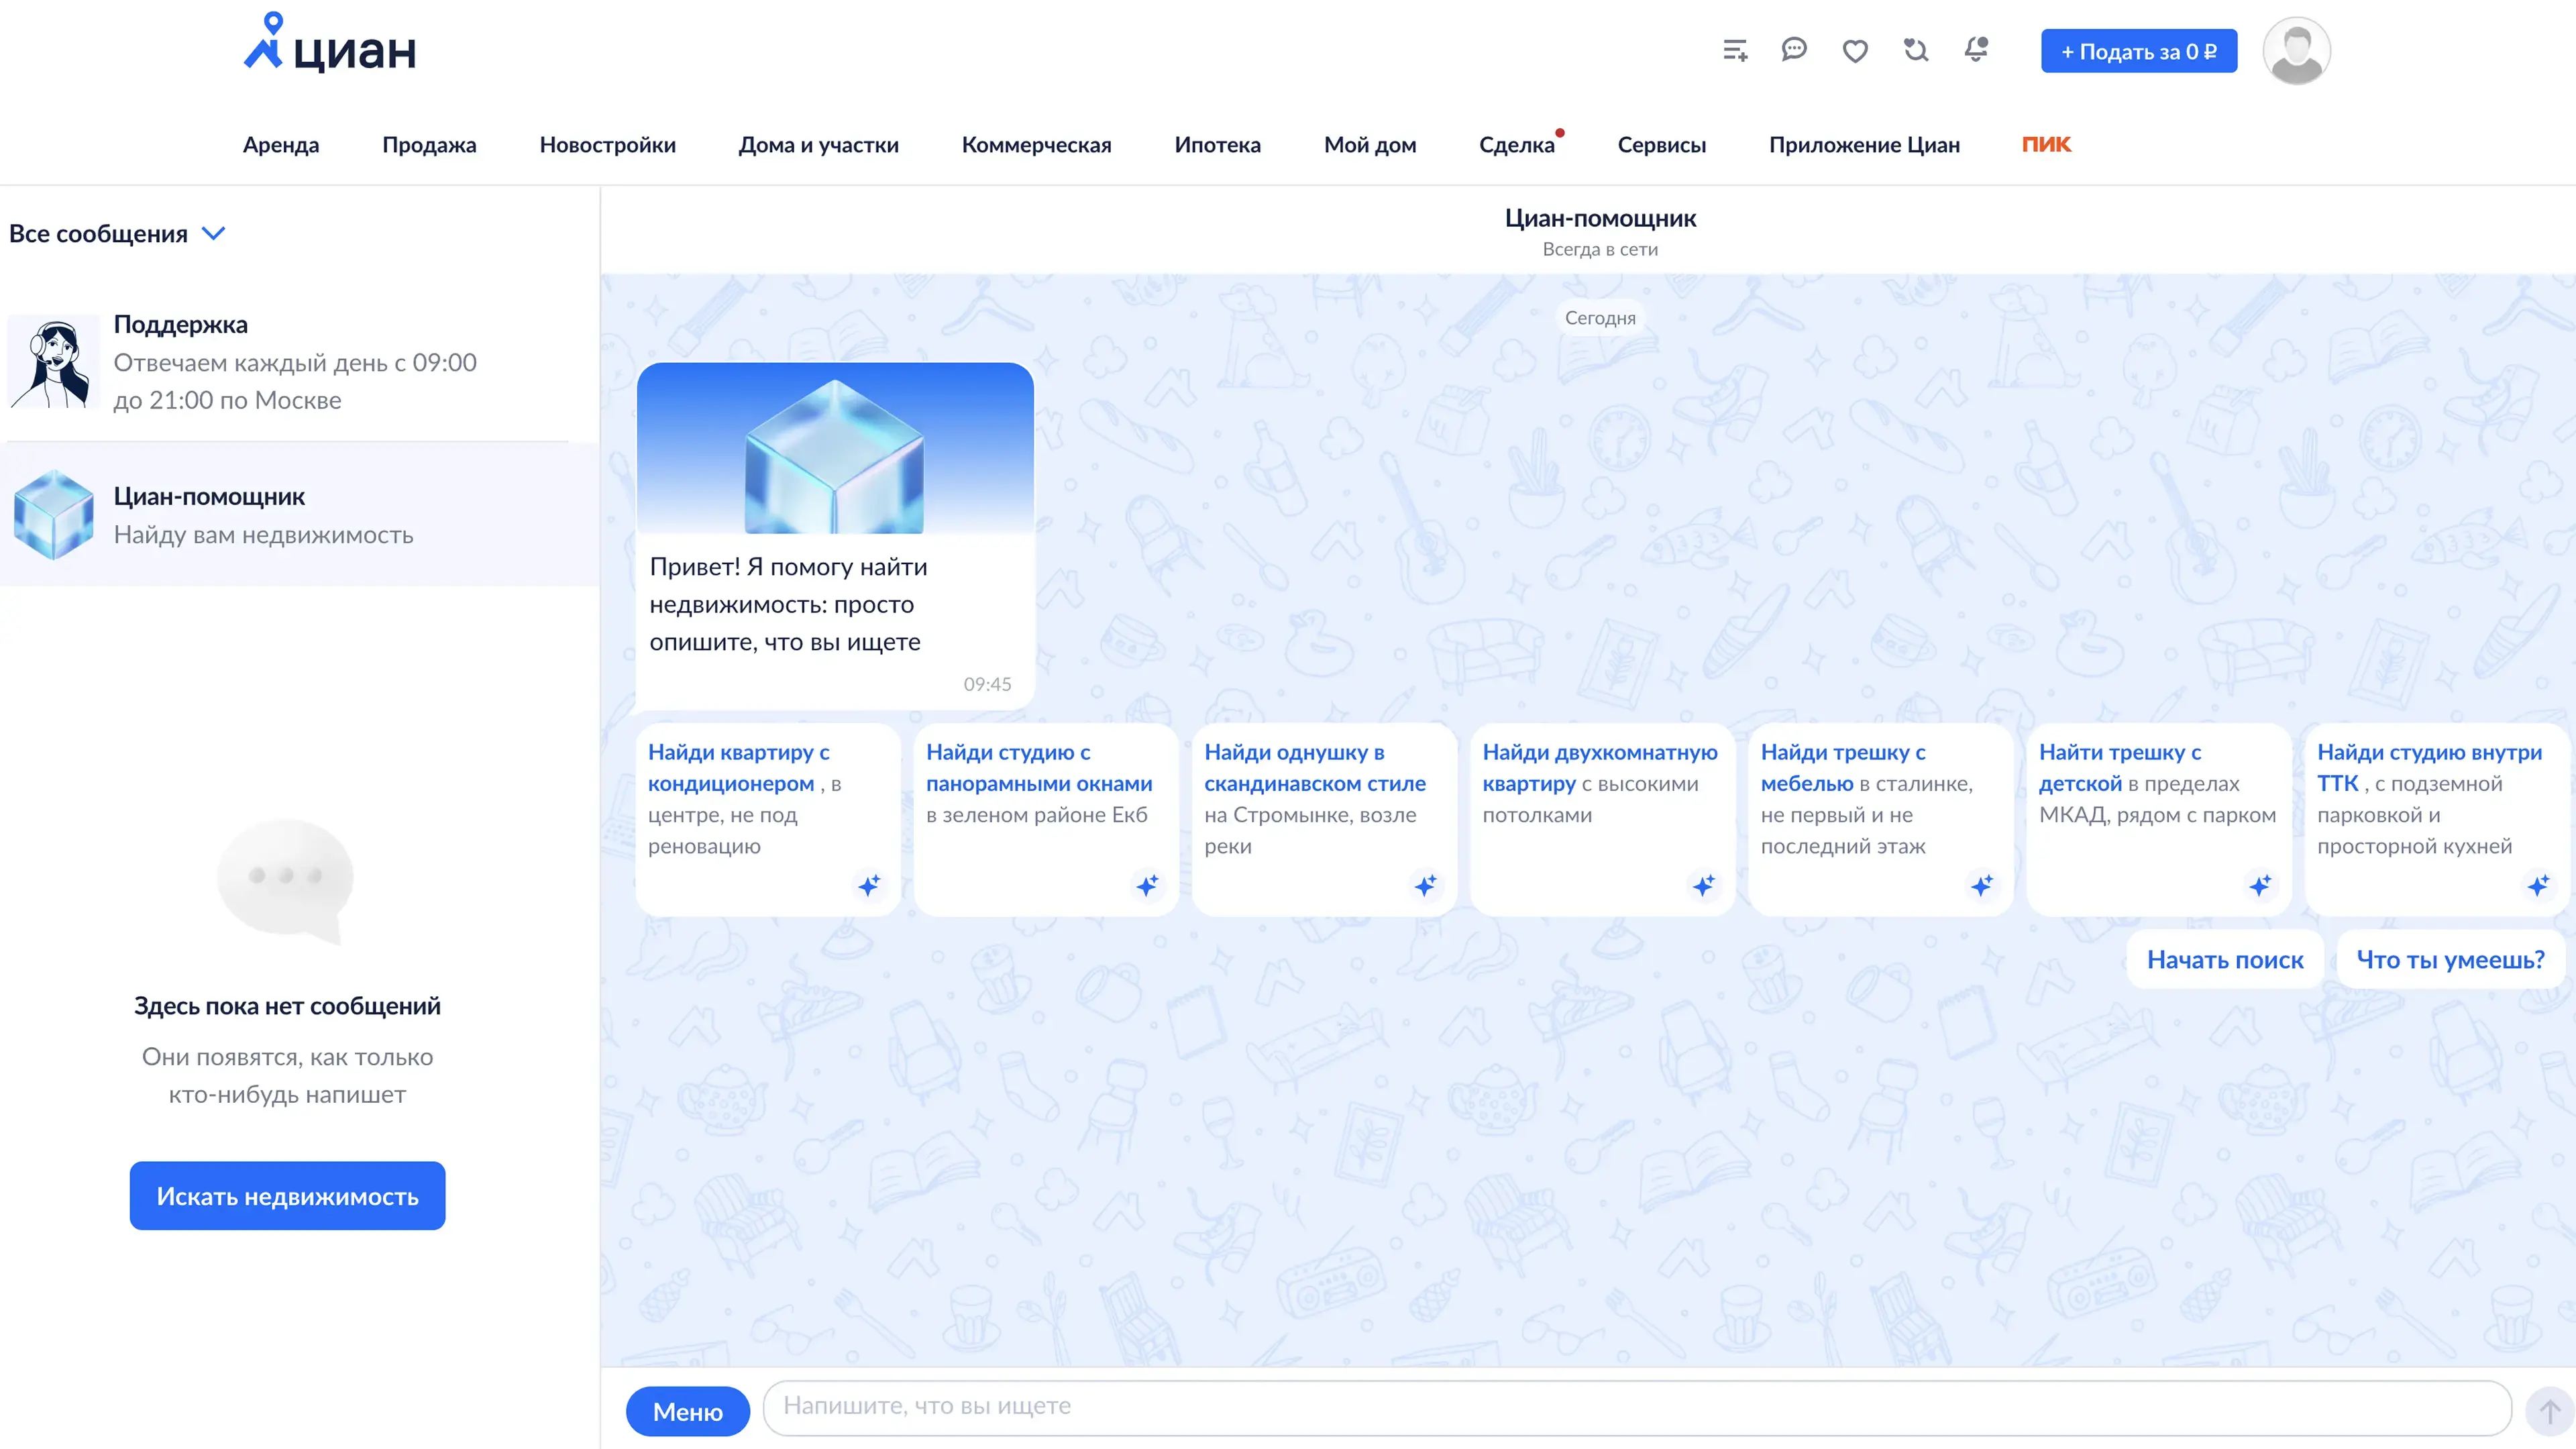This screenshot has width=2576, height=1449.
Task: Open the Новостройки menu
Action: [607, 145]
